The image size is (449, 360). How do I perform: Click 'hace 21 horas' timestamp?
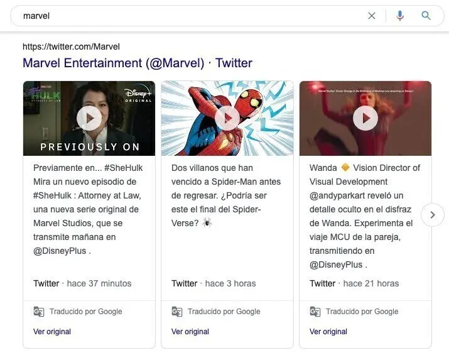click(x=371, y=283)
